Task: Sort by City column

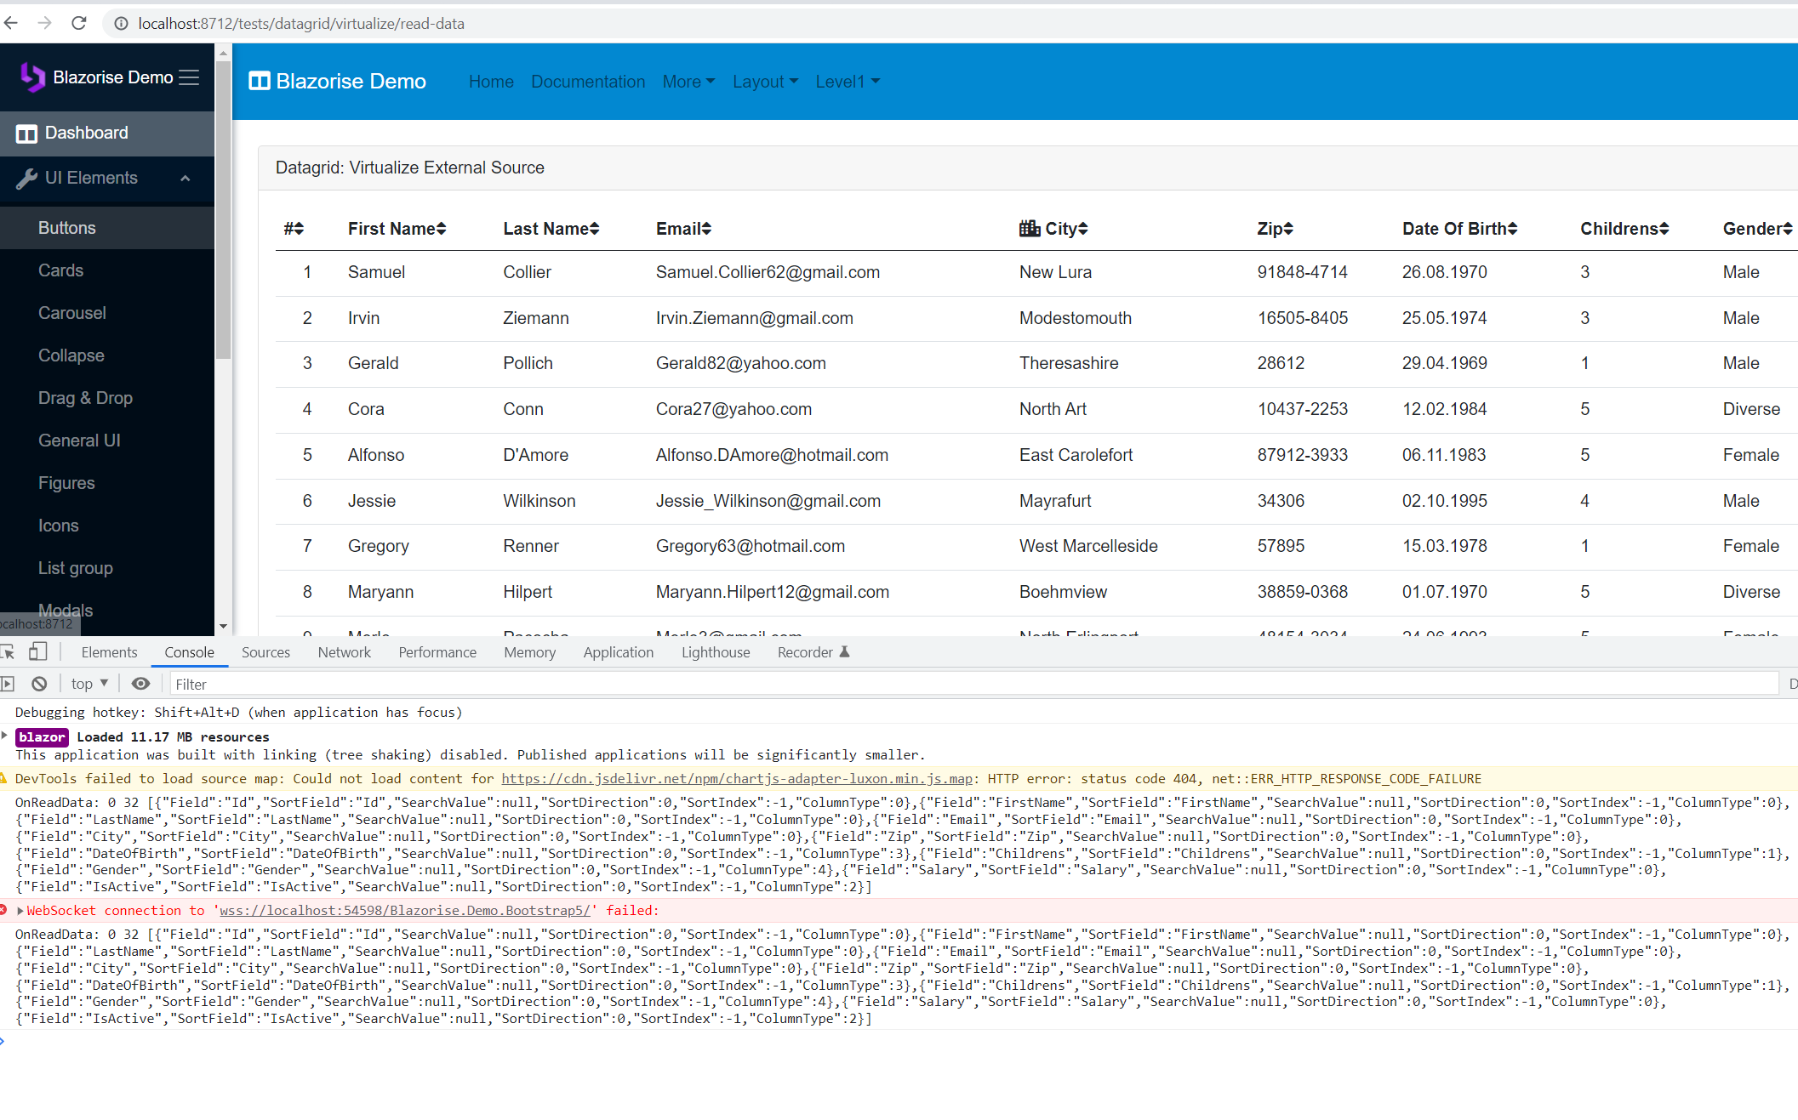Action: 1066,229
